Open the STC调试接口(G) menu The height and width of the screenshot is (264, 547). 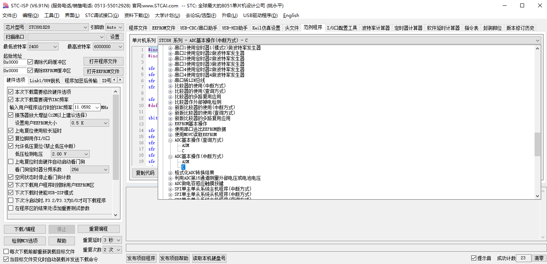click(x=102, y=16)
